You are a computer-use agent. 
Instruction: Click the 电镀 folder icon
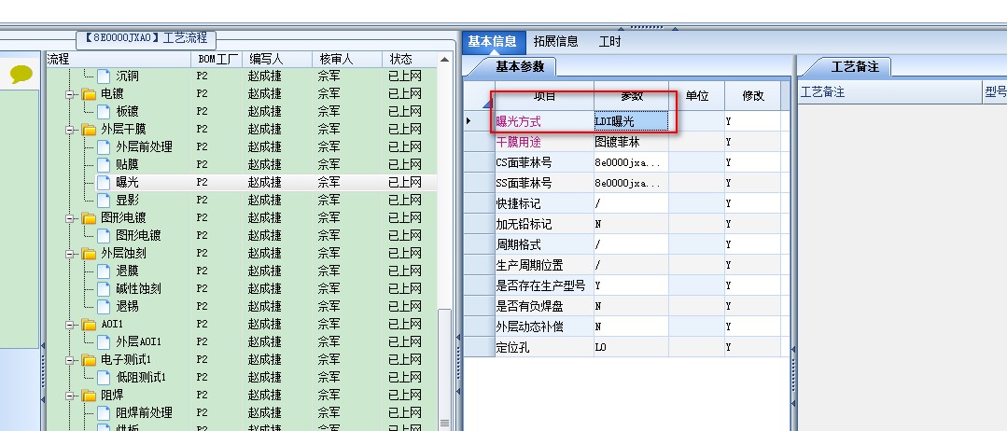(x=90, y=94)
